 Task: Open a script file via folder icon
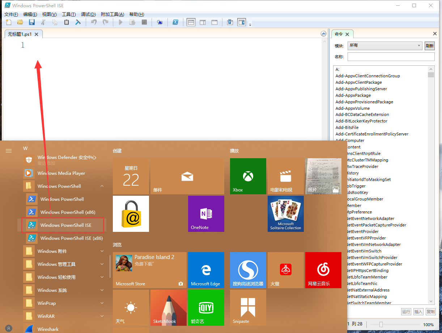pos(20,22)
